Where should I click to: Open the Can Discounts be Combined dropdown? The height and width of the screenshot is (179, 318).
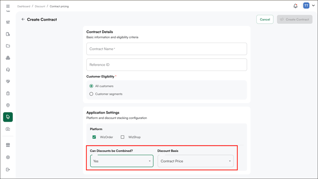pyautogui.click(x=122, y=161)
